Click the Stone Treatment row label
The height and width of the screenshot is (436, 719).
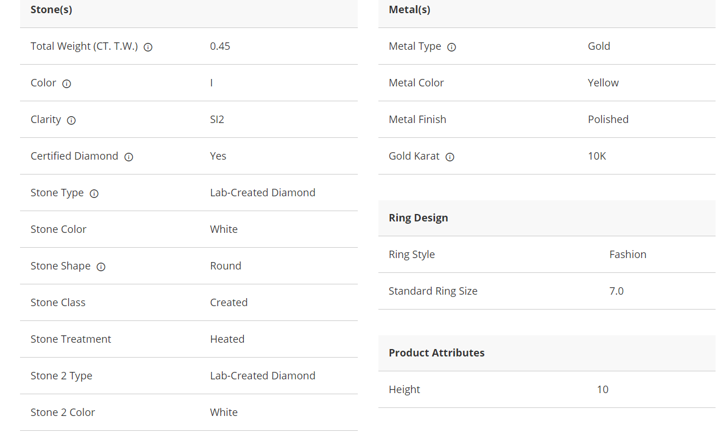click(71, 339)
